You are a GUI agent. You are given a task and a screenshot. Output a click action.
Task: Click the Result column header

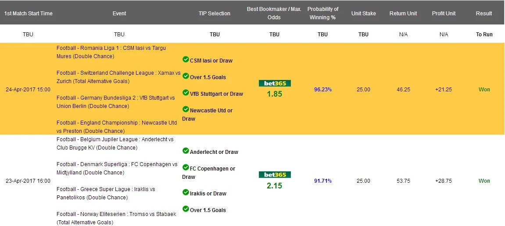[x=484, y=14]
